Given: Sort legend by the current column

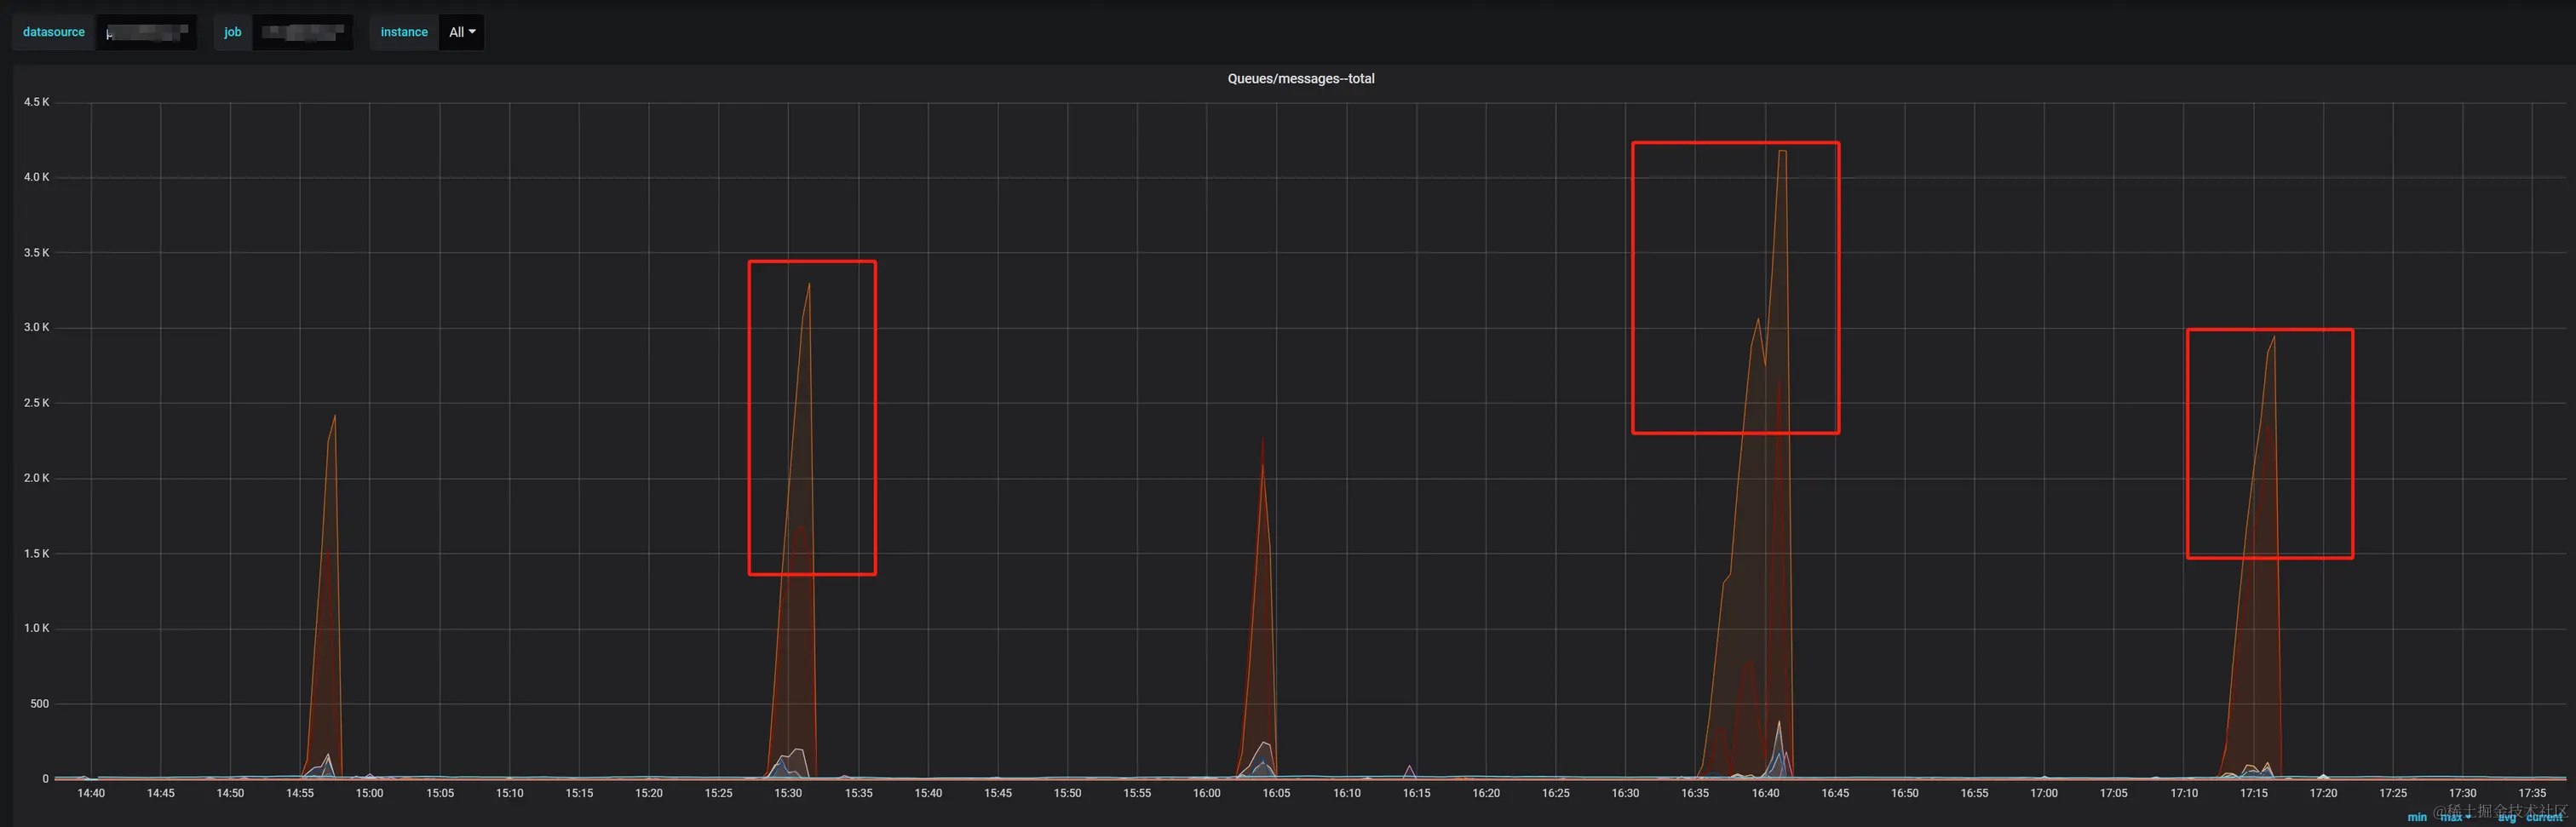Looking at the screenshot, I should click(2544, 817).
